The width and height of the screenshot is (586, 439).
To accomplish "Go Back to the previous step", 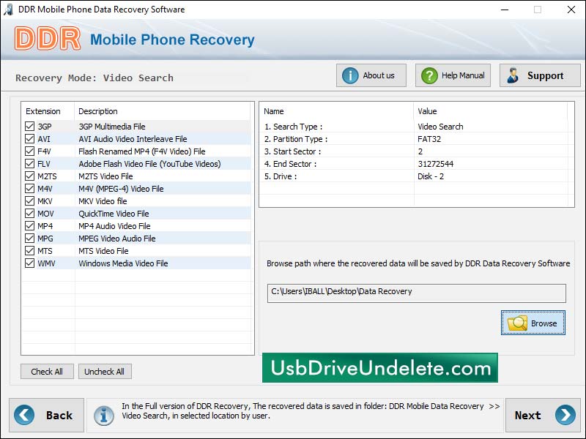I will (47, 415).
